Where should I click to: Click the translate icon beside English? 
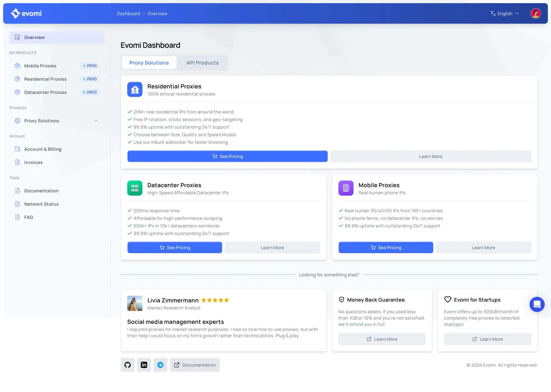click(493, 13)
